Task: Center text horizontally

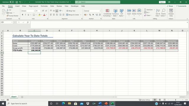Action: tap(54, 15)
